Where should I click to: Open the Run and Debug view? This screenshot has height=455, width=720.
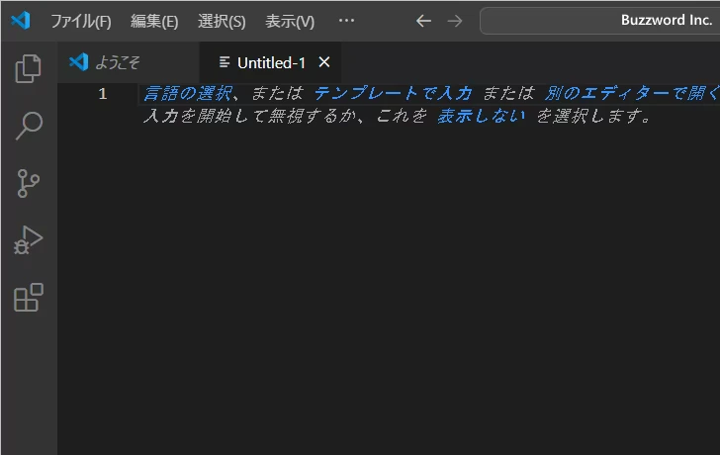coord(29,240)
